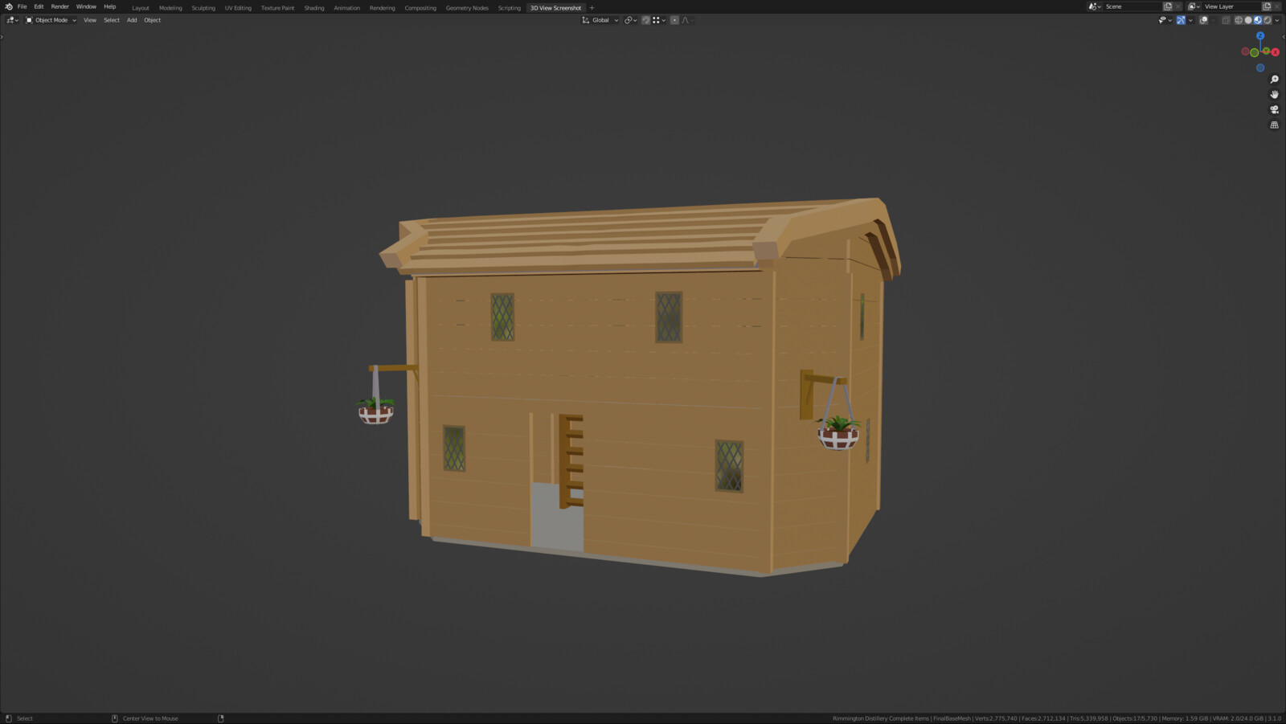The image size is (1286, 724).
Task: Open the view layer browse icon
Action: tap(1194, 6)
